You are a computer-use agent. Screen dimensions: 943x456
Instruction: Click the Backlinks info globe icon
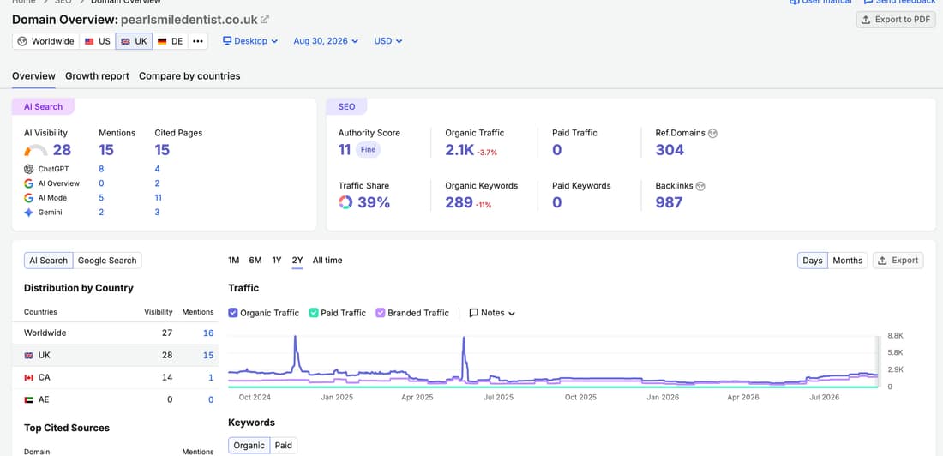pyautogui.click(x=700, y=186)
